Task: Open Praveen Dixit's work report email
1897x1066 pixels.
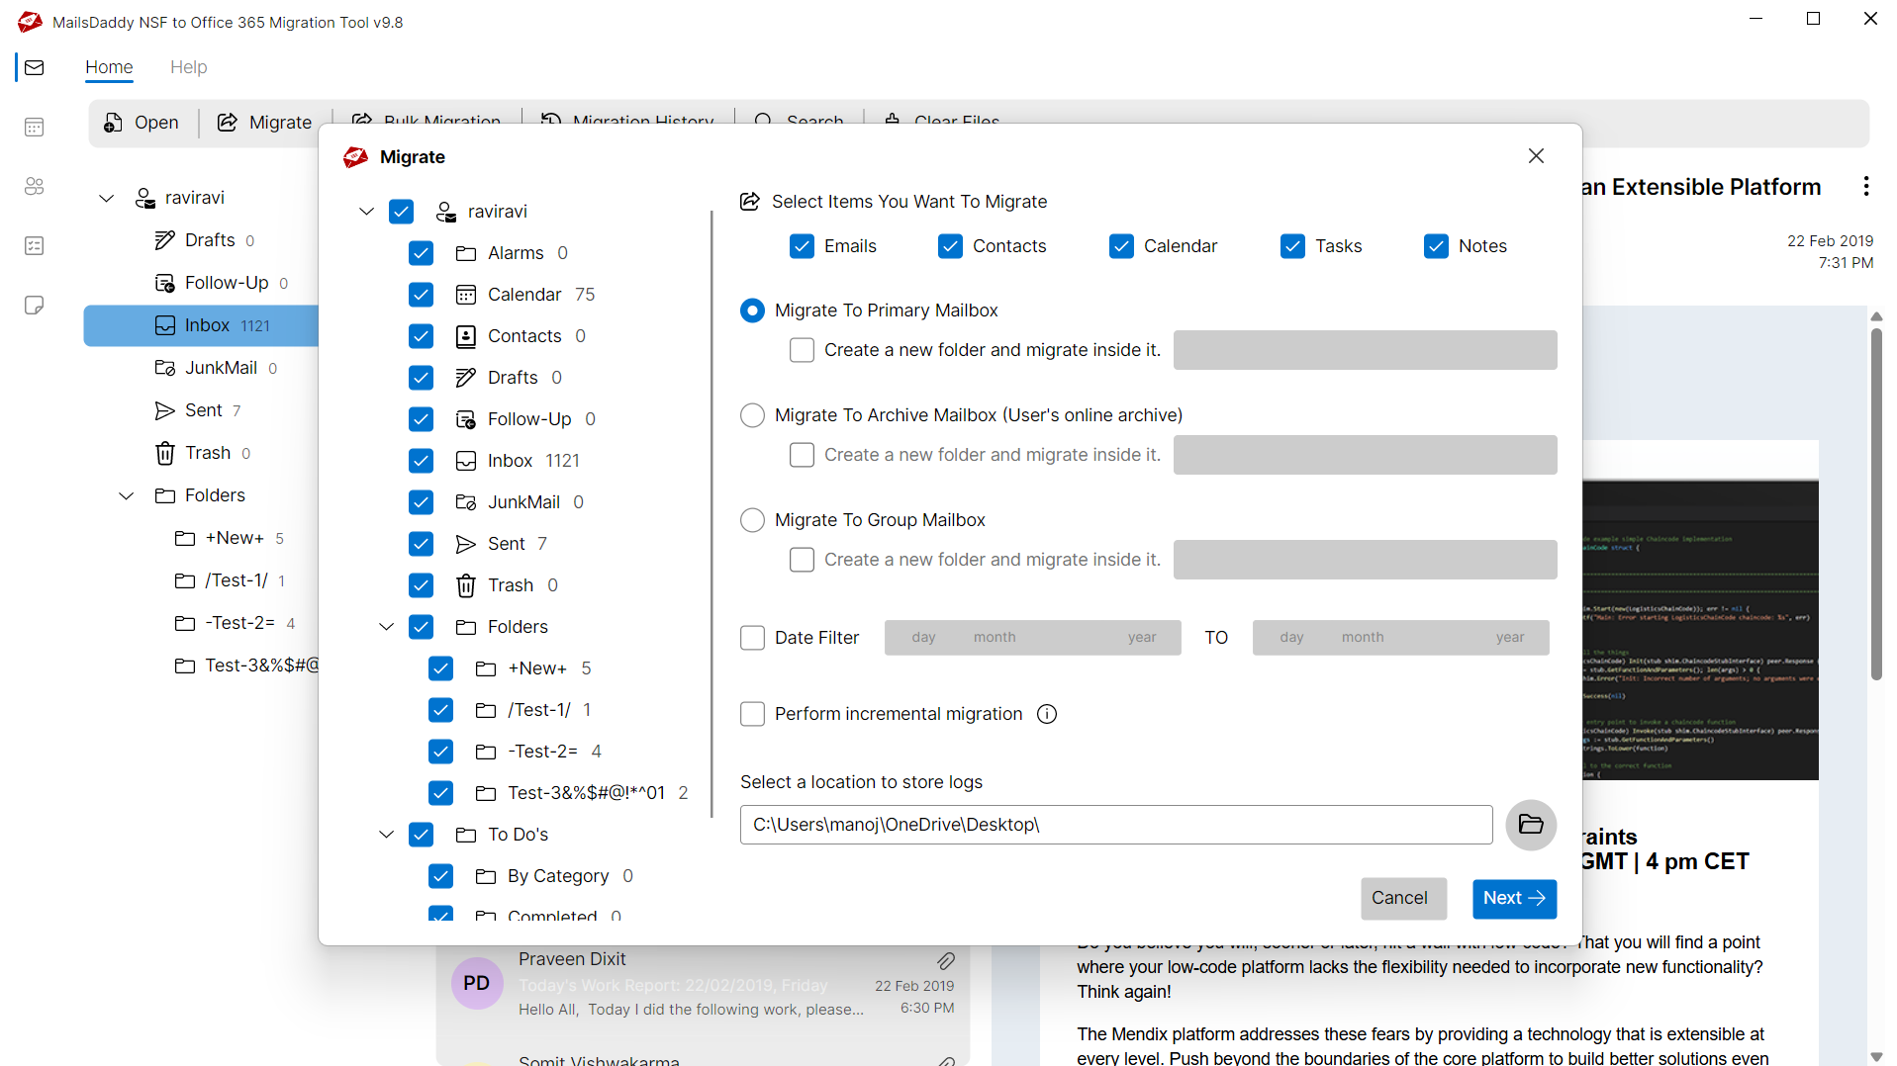Action: pos(703,984)
